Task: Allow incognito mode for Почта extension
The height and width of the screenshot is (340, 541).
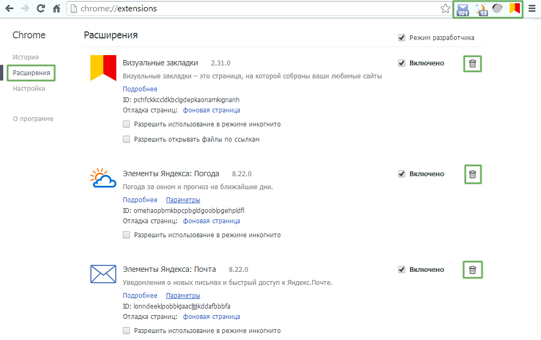Action: coord(126,331)
